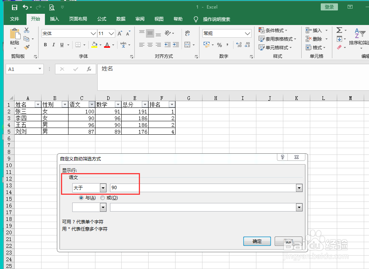Click the 取消 button in dialog
Screen dimensions: 369x269
point(289,241)
